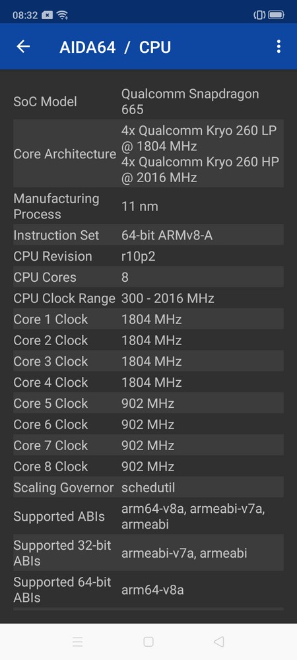Screen dimensions: 297x660
Task: Select the CPU Clock Range row
Action: tap(148, 298)
